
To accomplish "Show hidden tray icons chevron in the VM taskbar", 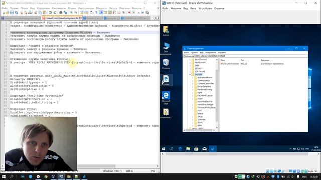I will [x=290, y=149].
